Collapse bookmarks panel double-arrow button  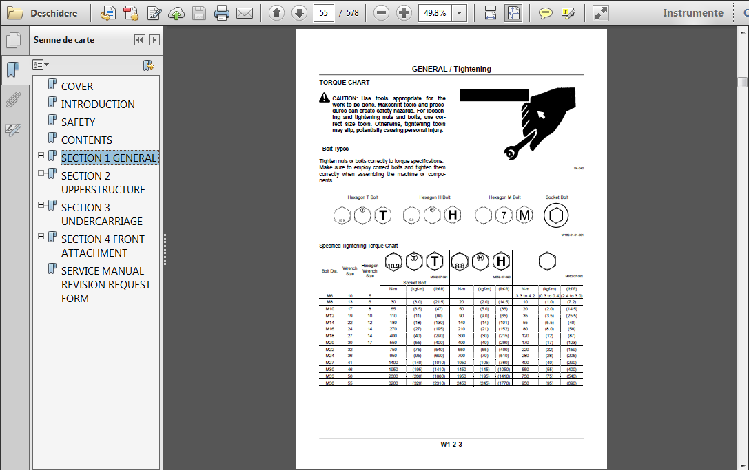pos(139,40)
